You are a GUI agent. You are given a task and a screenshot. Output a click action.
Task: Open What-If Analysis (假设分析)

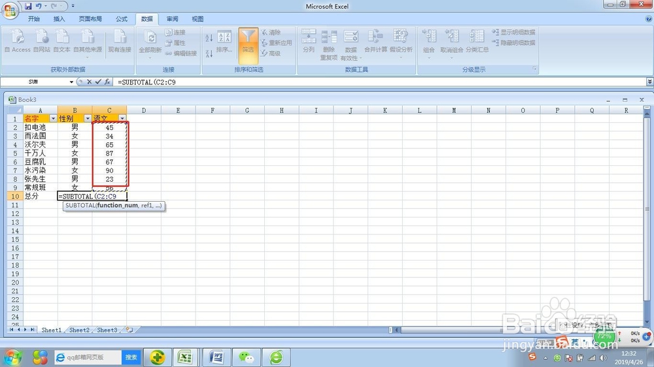coord(401,43)
